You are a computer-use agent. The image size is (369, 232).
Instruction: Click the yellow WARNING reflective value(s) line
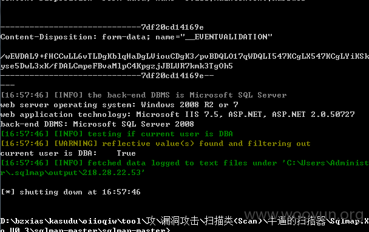pyautogui.click(x=155, y=144)
